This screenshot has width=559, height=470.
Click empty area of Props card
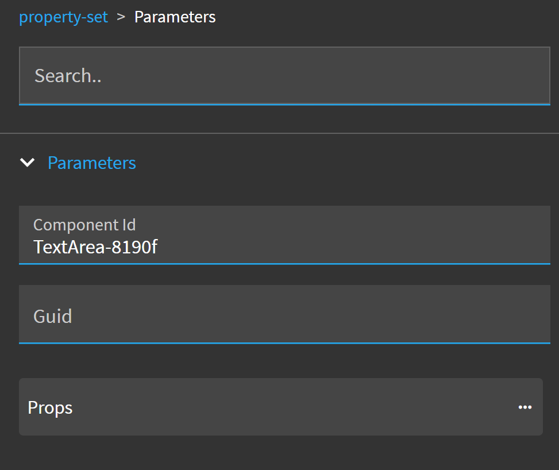pos(287,407)
